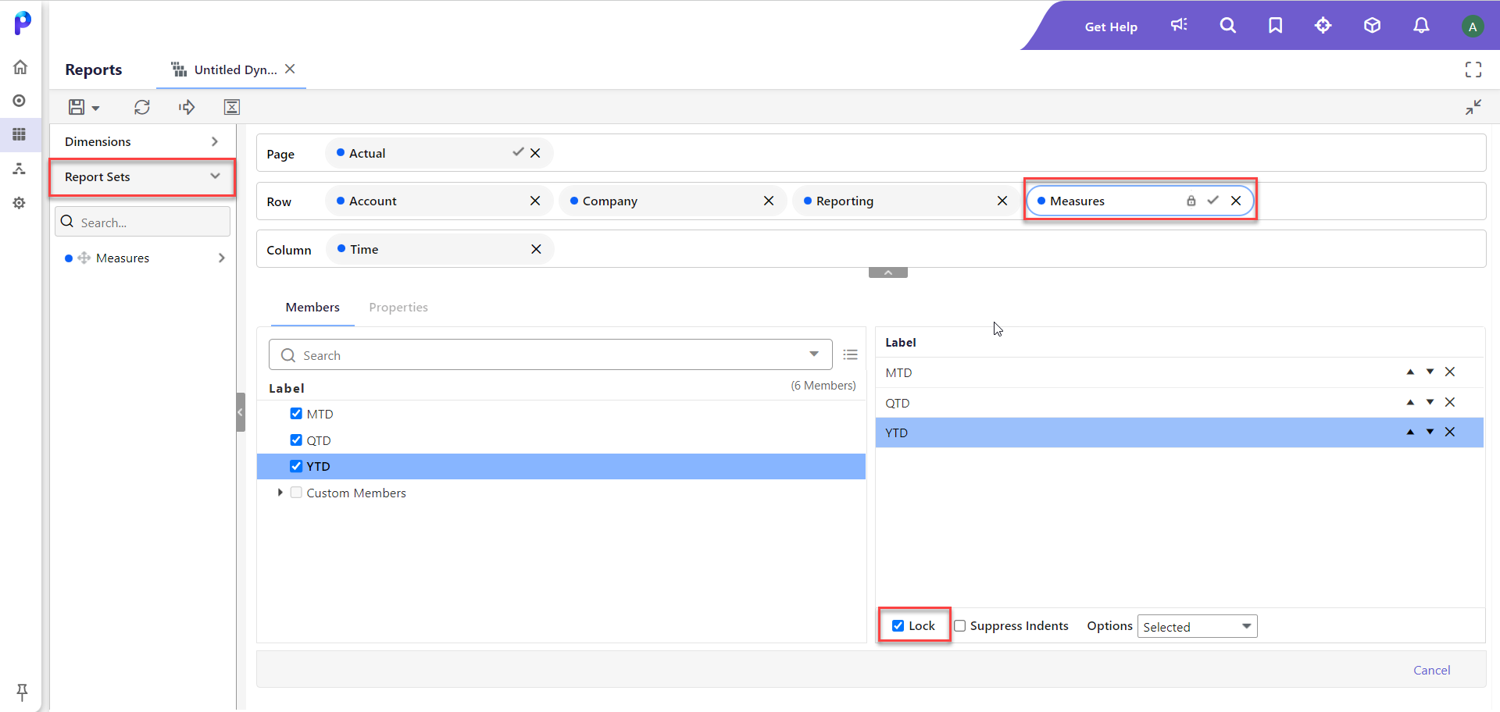Expand Measures in the report sets list
1500x712 pixels.
point(222,258)
